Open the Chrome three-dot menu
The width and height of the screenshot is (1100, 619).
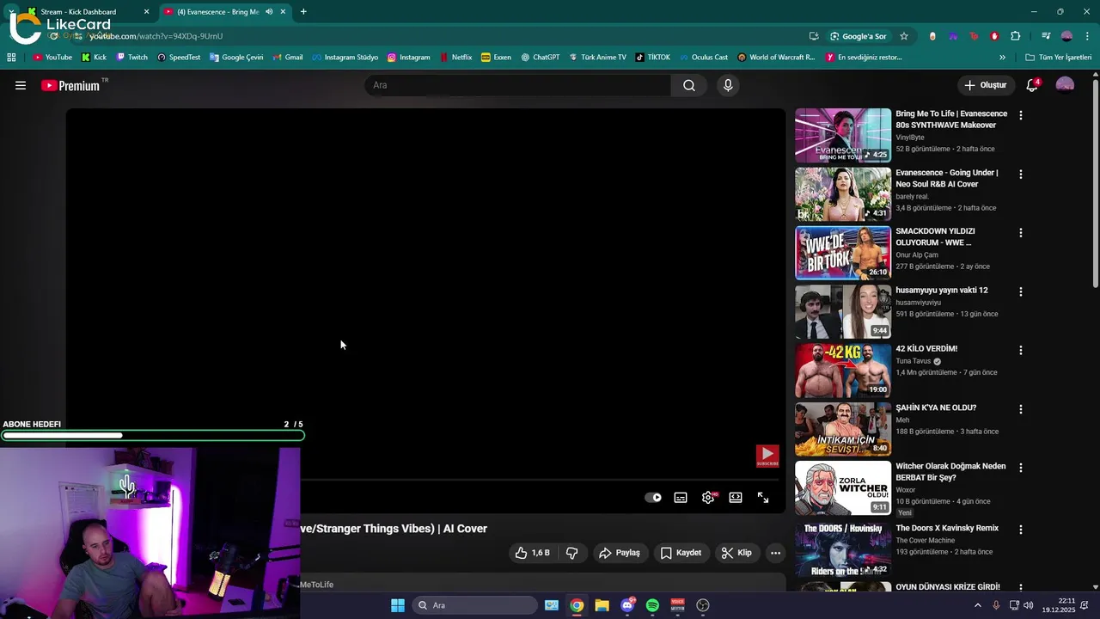(1087, 36)
